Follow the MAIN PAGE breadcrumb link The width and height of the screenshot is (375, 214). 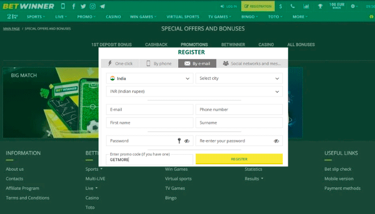point(11,29)
